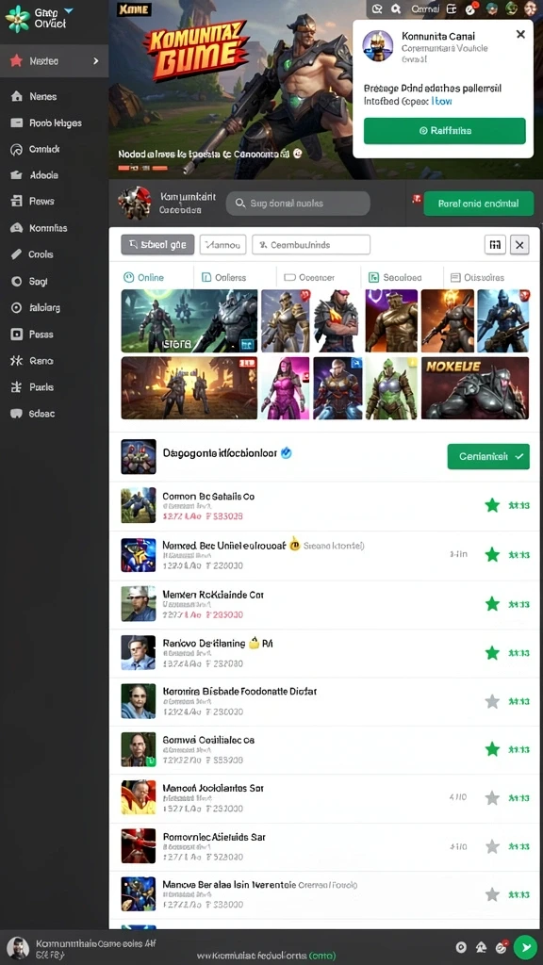Viewport: 543px width, 965px height.
Task: Click the Konnunikarit community avatar
Action: coord(134,204)
